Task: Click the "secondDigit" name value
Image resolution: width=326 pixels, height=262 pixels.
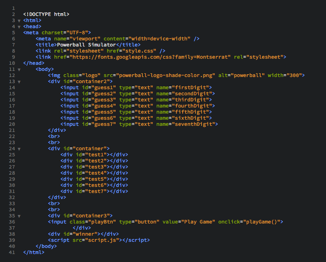Action: click(x=192, y=94)
